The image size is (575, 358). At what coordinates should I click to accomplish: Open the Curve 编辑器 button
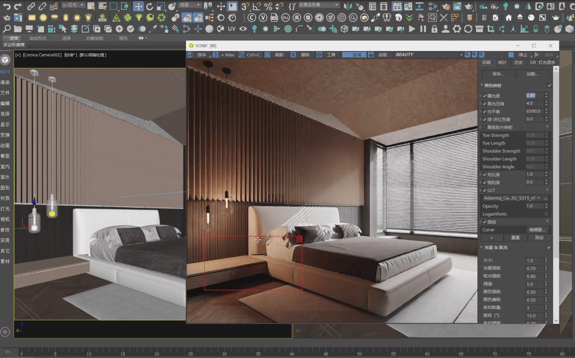tap(538, 229)
